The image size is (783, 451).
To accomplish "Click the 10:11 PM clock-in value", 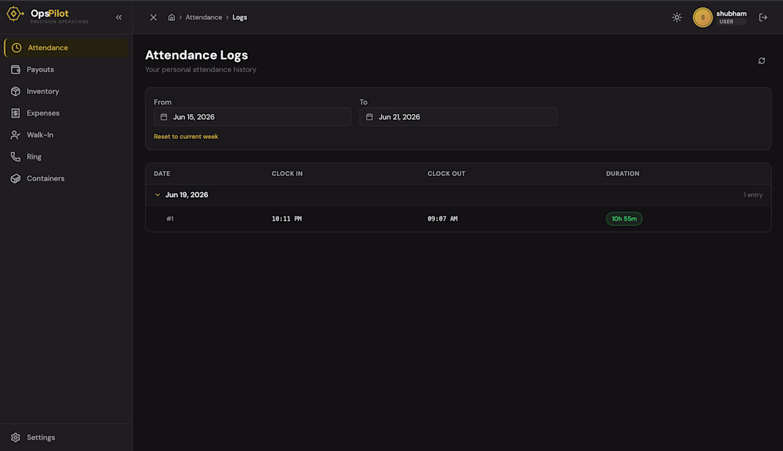I will (287, 219).
